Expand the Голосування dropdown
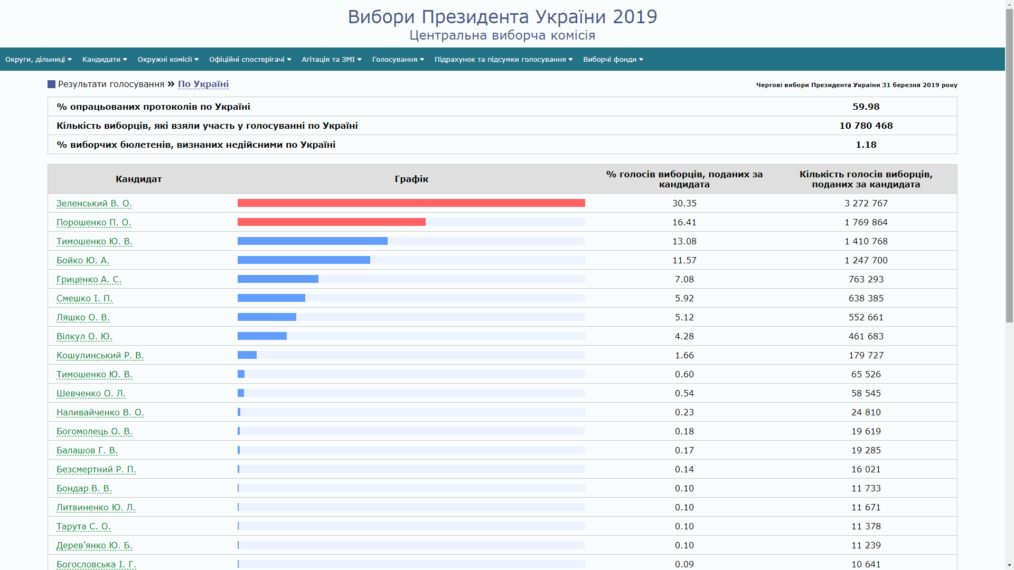Image resolution: width=1014 pixels, height=570 pixels. coord(398,59)
